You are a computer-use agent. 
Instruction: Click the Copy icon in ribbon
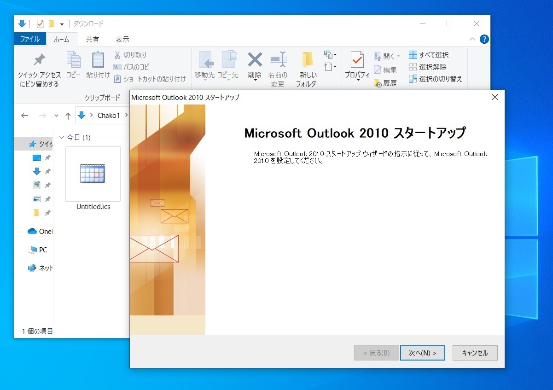point(73,60)
